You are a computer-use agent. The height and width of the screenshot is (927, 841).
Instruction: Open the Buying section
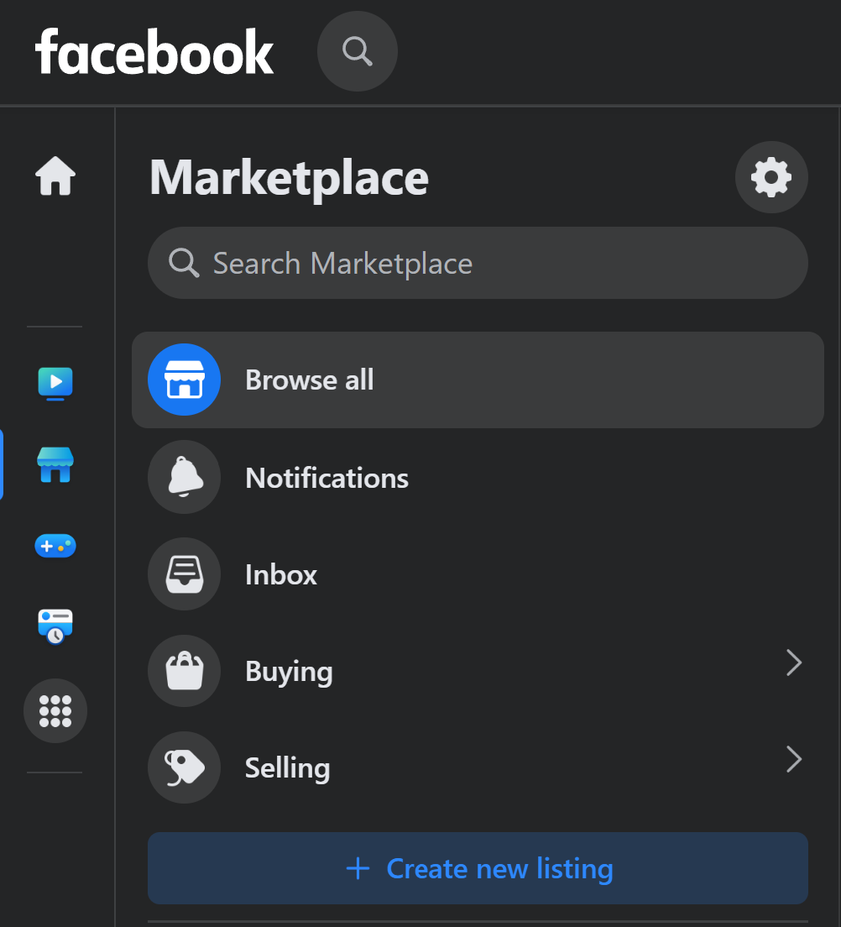pos(478,671)
